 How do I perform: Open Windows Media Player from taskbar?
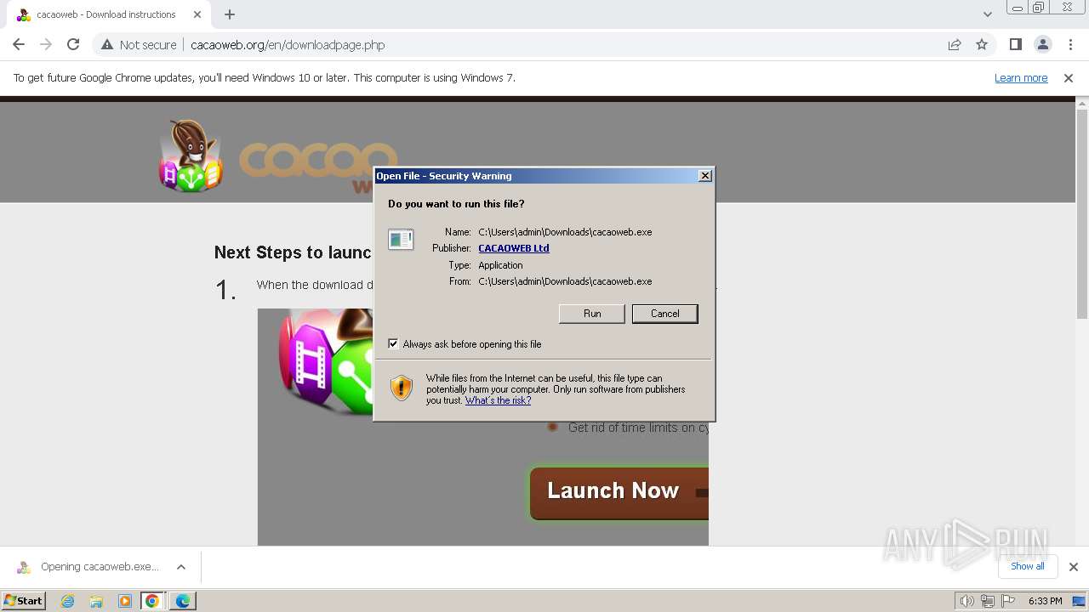click(x=125, y=601)
